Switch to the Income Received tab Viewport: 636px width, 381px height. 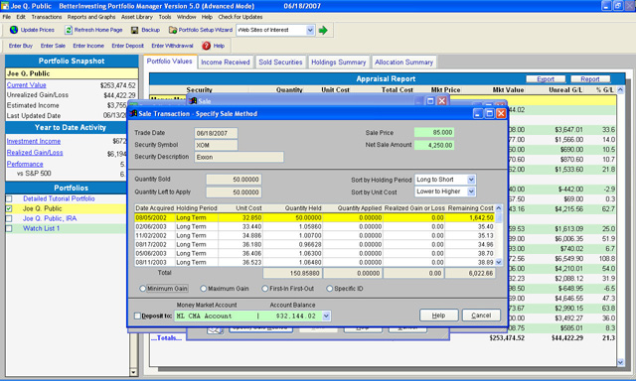226,63
